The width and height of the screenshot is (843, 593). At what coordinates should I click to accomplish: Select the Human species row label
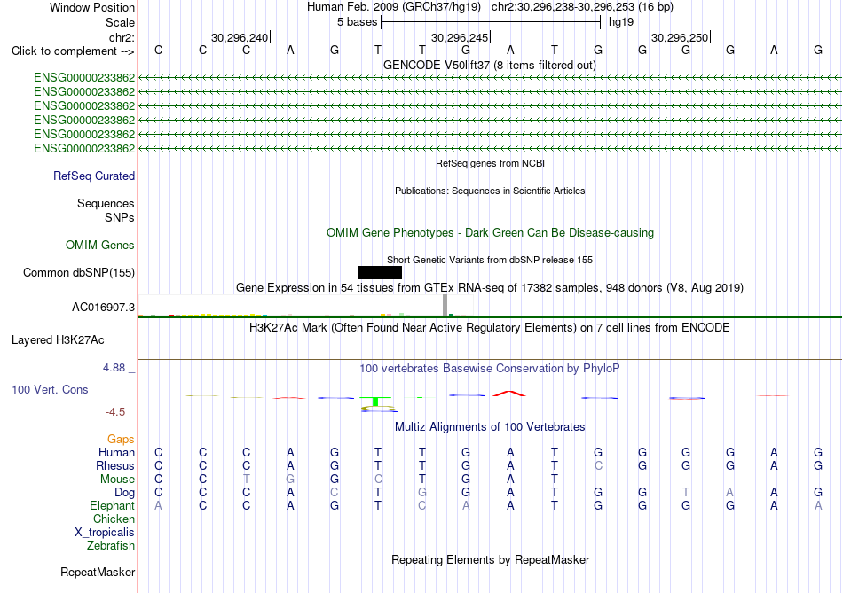[x=116, y=452]
